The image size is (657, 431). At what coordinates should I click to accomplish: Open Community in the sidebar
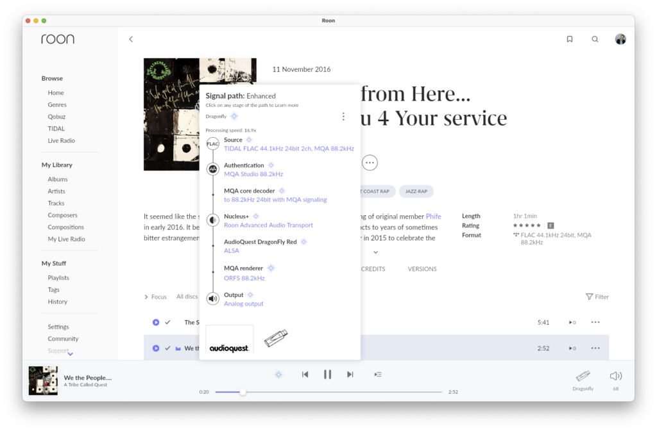63,339
